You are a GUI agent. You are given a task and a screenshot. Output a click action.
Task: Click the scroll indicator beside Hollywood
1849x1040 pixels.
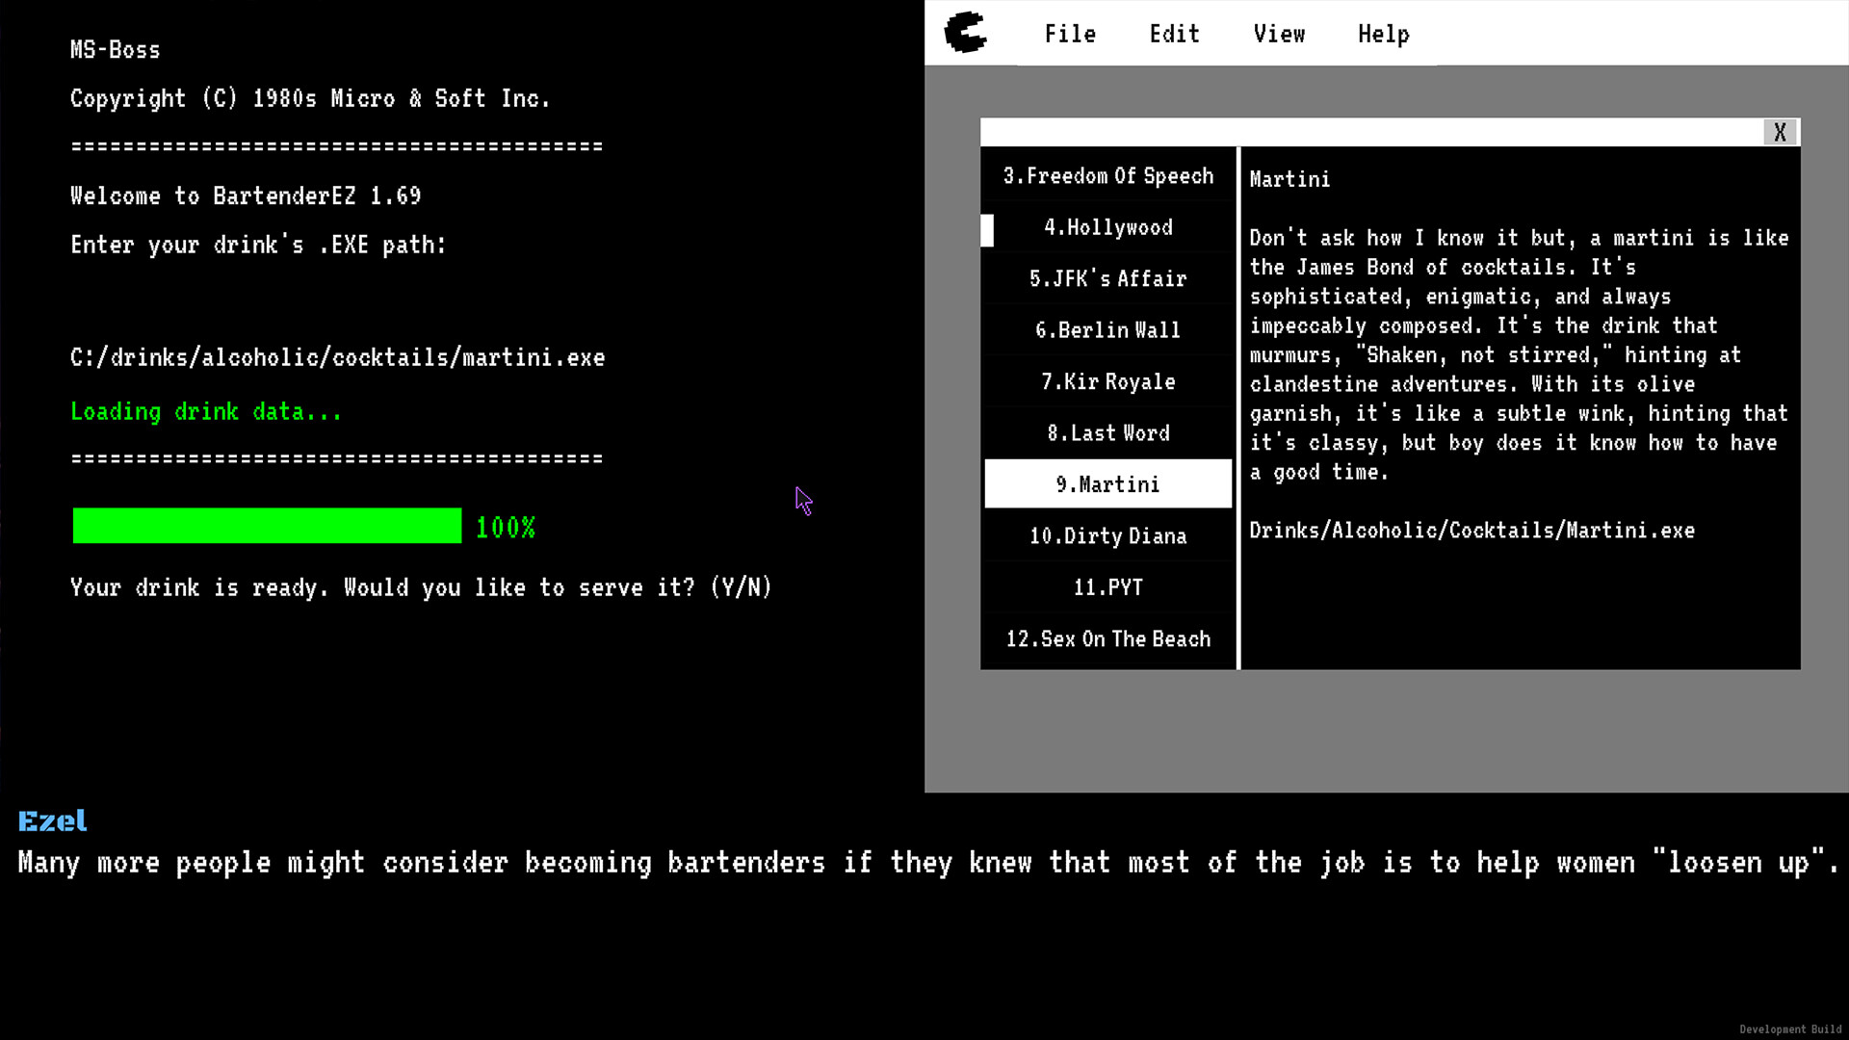987,230
